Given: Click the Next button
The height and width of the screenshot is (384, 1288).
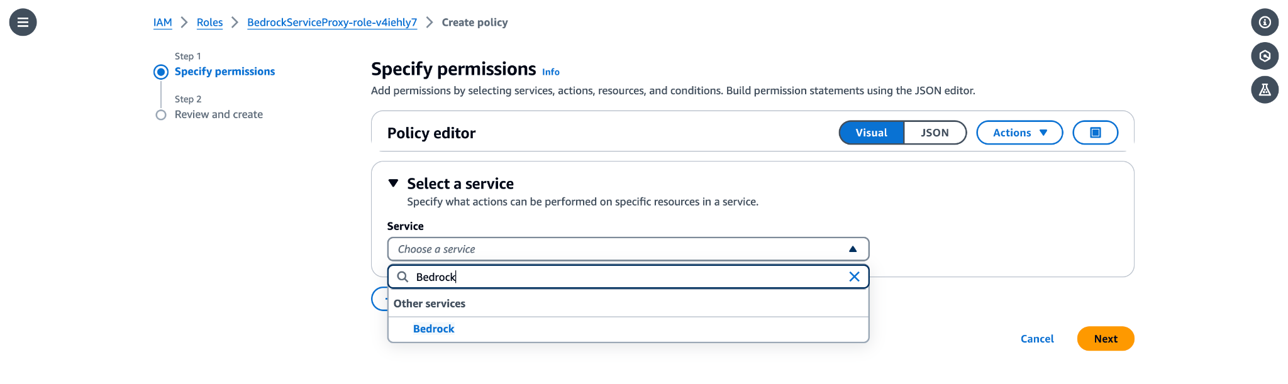Looking at the screenshot, I should [x=1105, y=339].
